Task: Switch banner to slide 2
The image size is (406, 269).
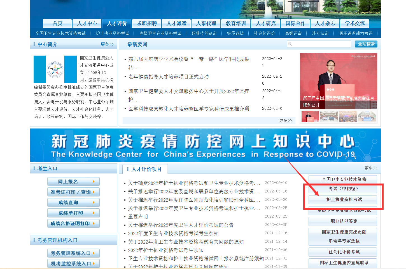Action: click(346, 158)
